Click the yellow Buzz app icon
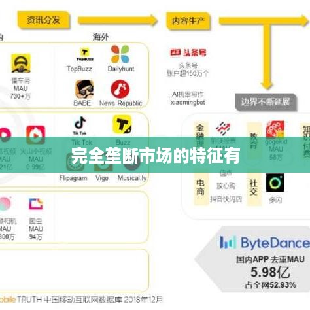 click(122, 124)
